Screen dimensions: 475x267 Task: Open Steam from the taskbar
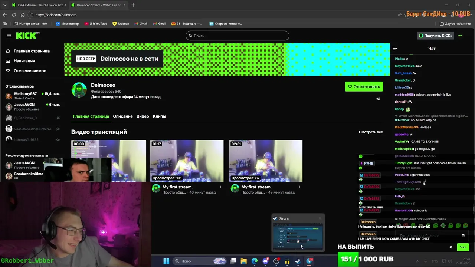[x=298, y=261]
